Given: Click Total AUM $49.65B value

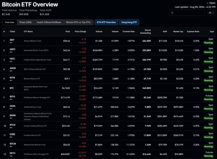Looking at the screenshot, I should click(44, 14).
